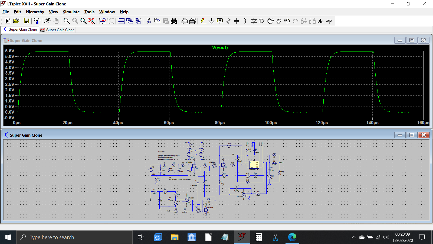Select the Draw Wire pencil tool
Image resolution: width=433 pixels, height=244 pixels.
[203, 21]
